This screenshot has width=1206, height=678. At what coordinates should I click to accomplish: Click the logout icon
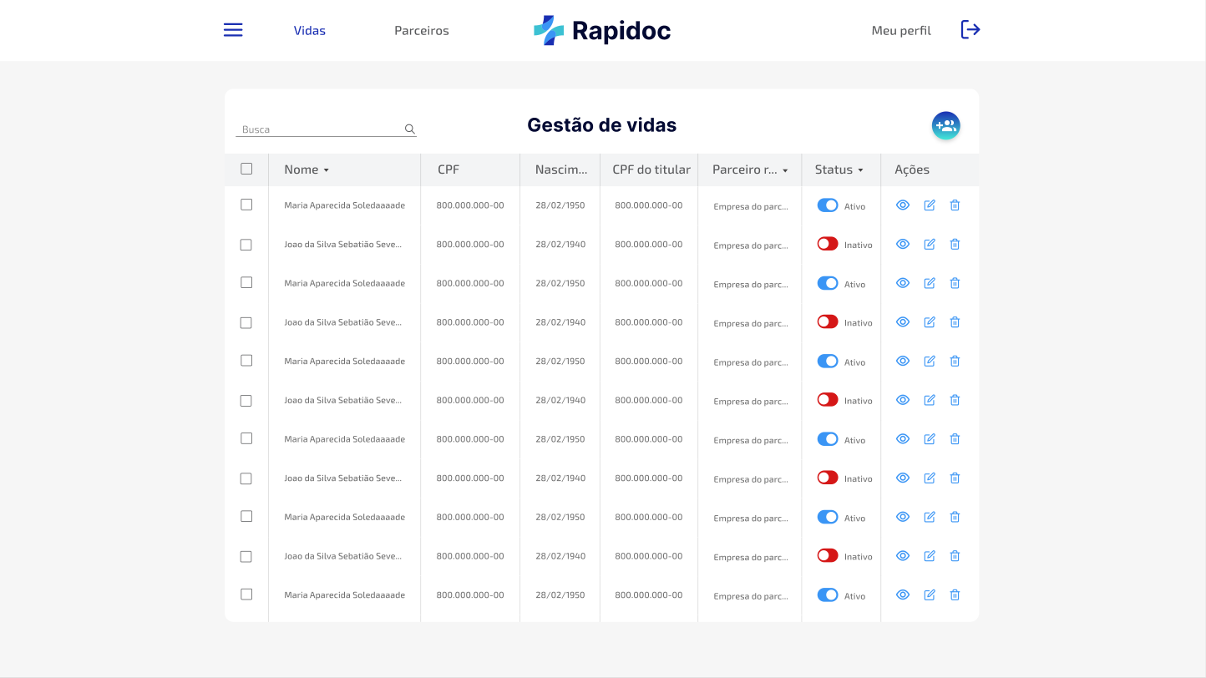point(970,30)
